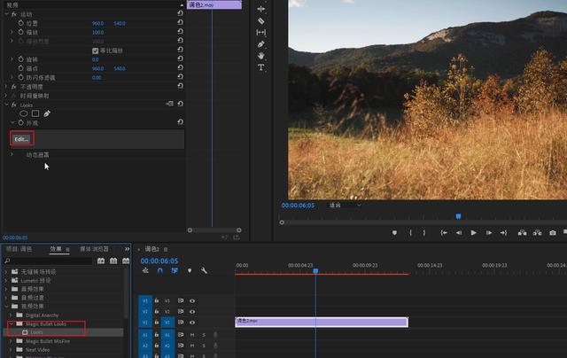Filter accelerated effects in Effects panel
567x358 pixels.
pos(101,261)
